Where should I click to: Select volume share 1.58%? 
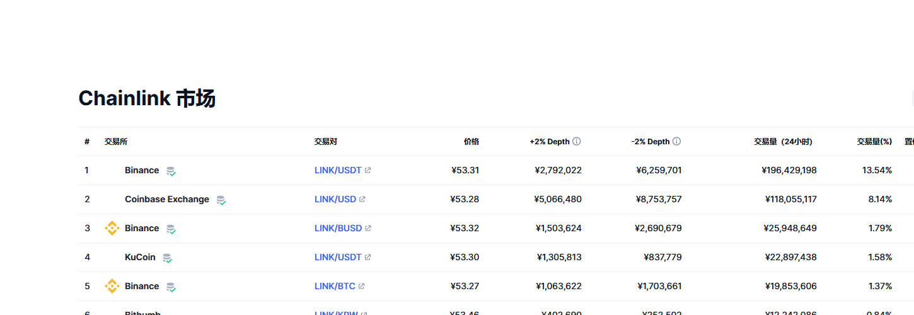880,257
